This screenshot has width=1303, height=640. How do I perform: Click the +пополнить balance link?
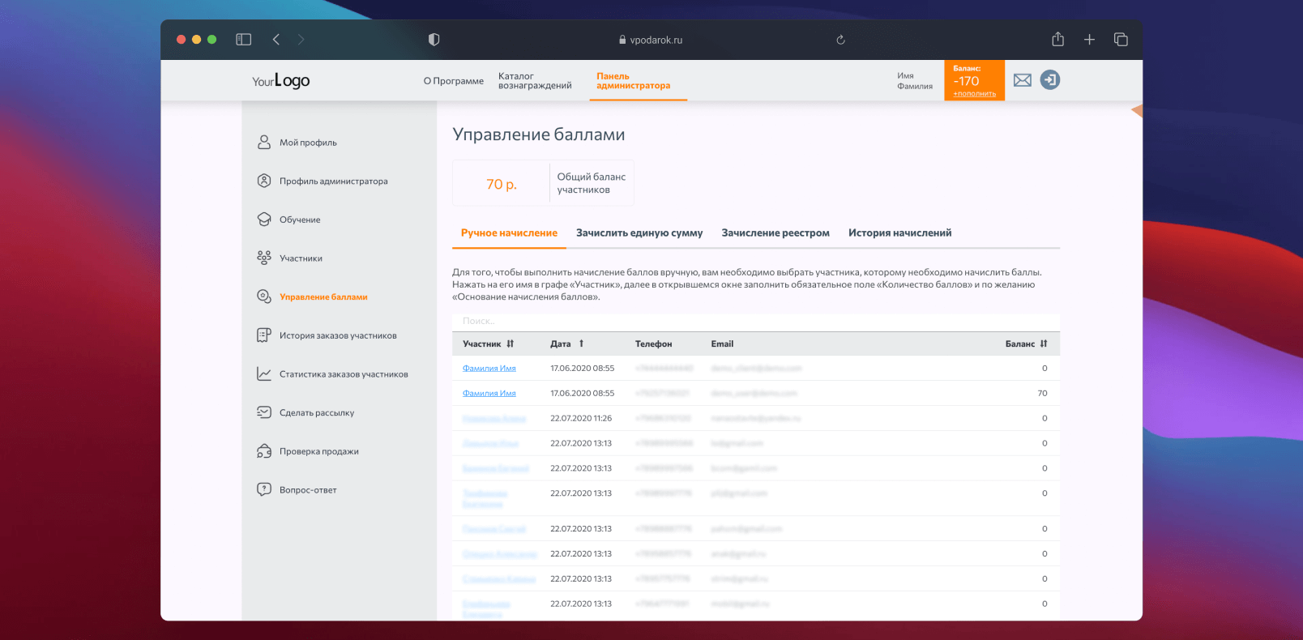[x=974, y=94]
